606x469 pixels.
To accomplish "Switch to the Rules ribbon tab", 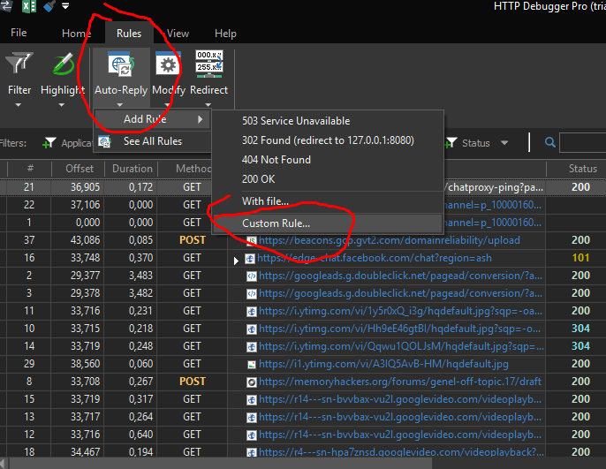I will pos(129,34).
